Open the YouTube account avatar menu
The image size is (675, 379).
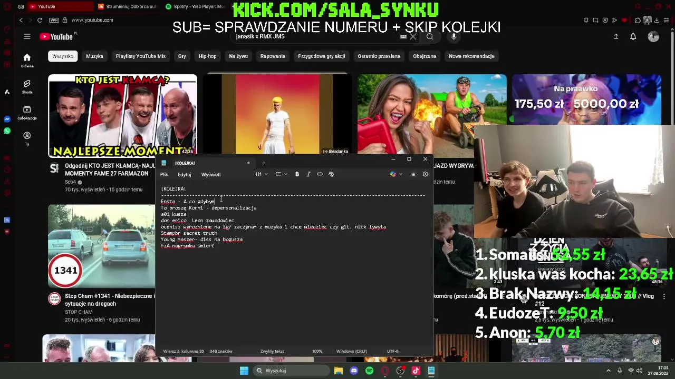pyautogui.click(x=653, y=36)
